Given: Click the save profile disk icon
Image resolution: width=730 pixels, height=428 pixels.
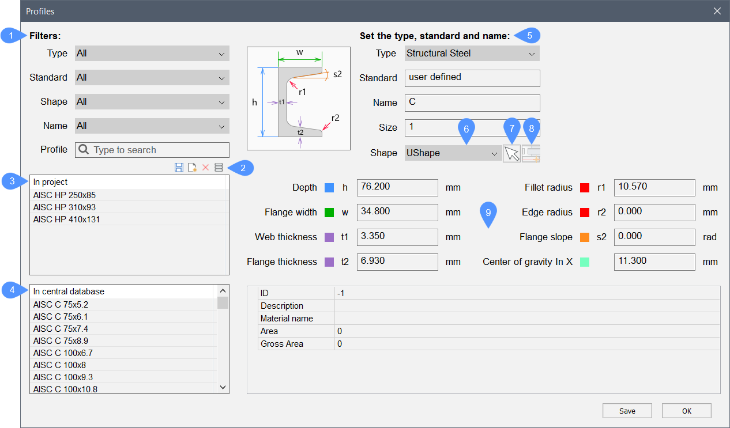Looking at the screenshot, I should tap(179, 168).
